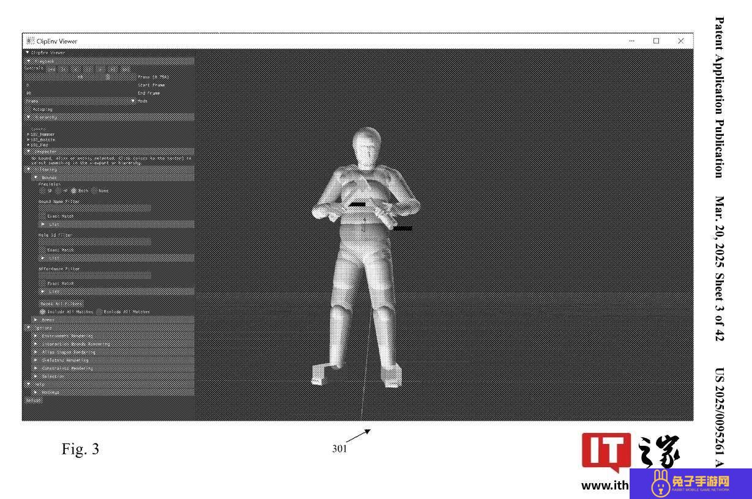Image resolution: width=752 pixels, height=499 pixels.
Task: Open the Mode dropdown
Action: coord(80,101)
